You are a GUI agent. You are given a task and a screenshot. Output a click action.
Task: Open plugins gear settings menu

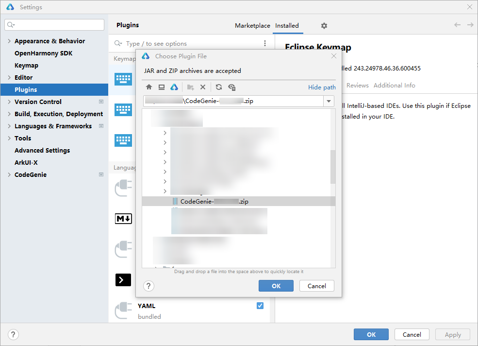(324, 26)
